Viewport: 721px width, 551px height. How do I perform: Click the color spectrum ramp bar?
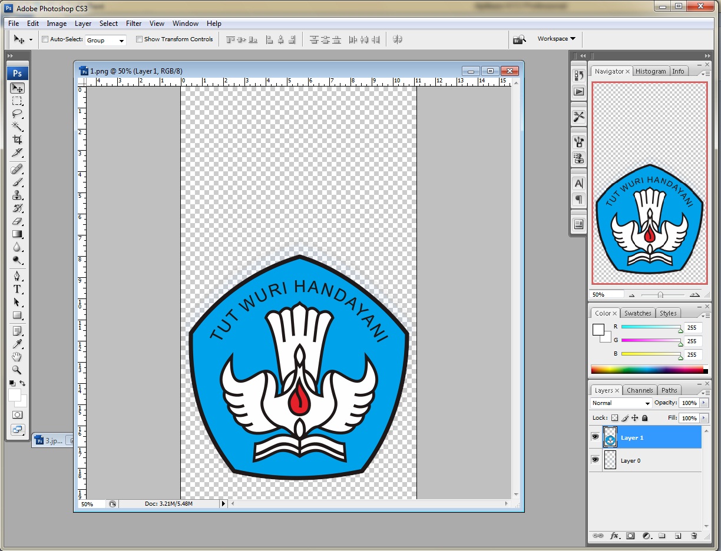click(647, 370)
